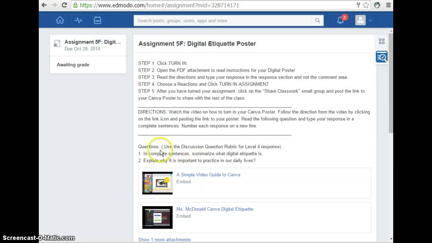Click the STEP 1: Click TURN IN line
The height and width of the screenshot is (243, 432).
coord(162,63)
